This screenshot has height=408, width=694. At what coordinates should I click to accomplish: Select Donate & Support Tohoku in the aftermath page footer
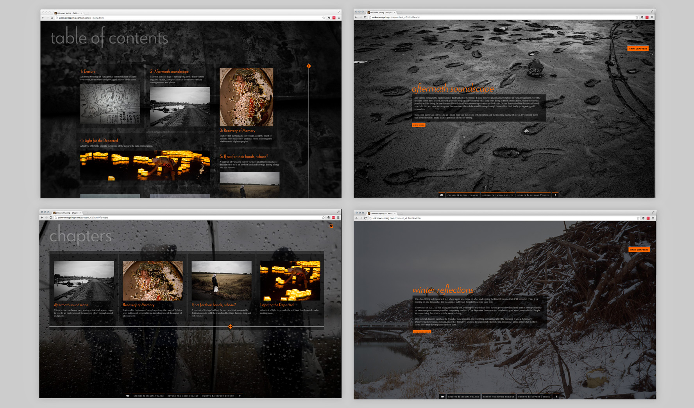(533, 195)
